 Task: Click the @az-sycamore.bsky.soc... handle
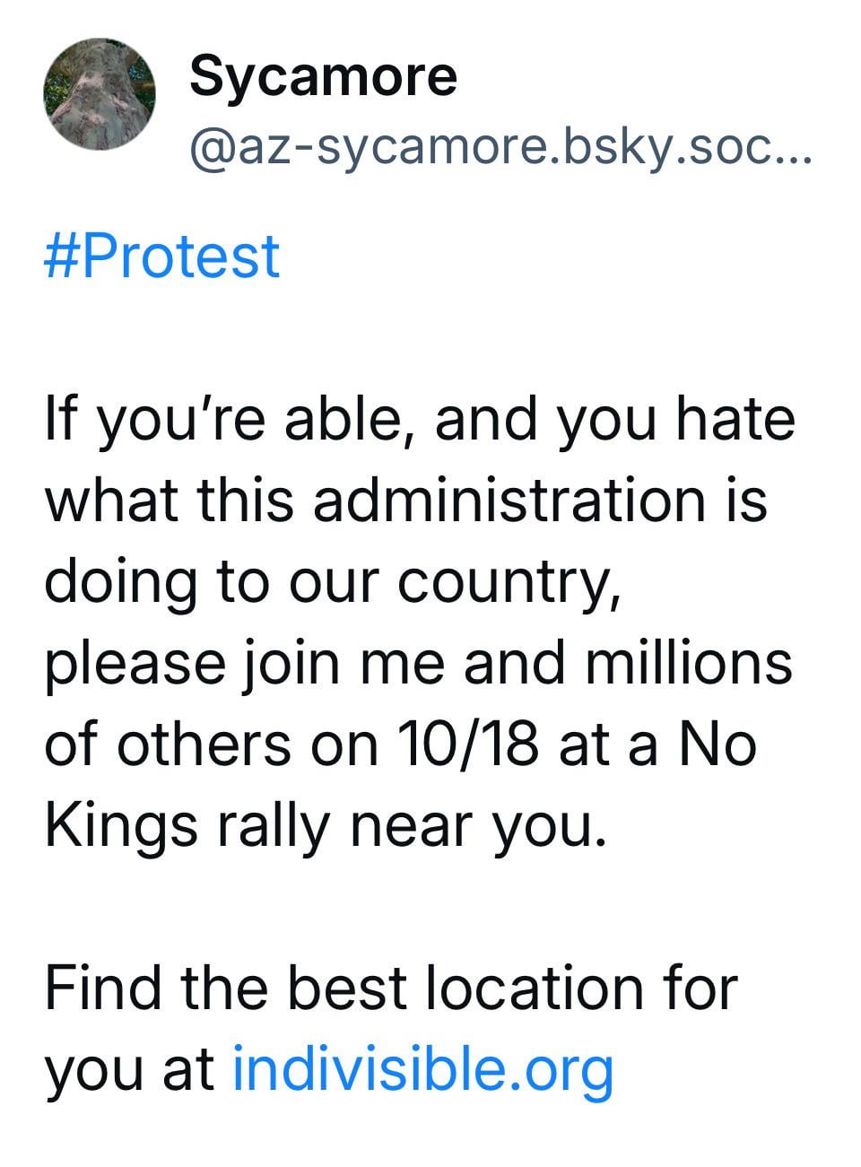point(499,148)
